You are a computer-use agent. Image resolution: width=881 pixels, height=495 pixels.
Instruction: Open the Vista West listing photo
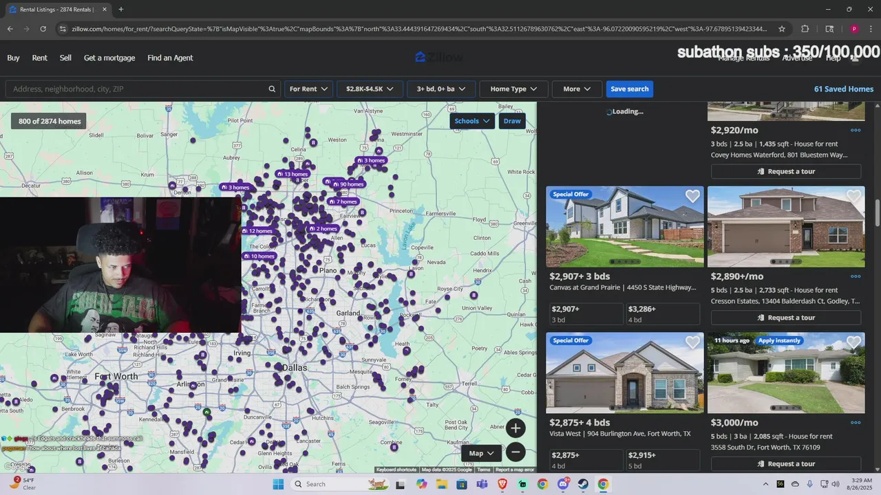625,373
